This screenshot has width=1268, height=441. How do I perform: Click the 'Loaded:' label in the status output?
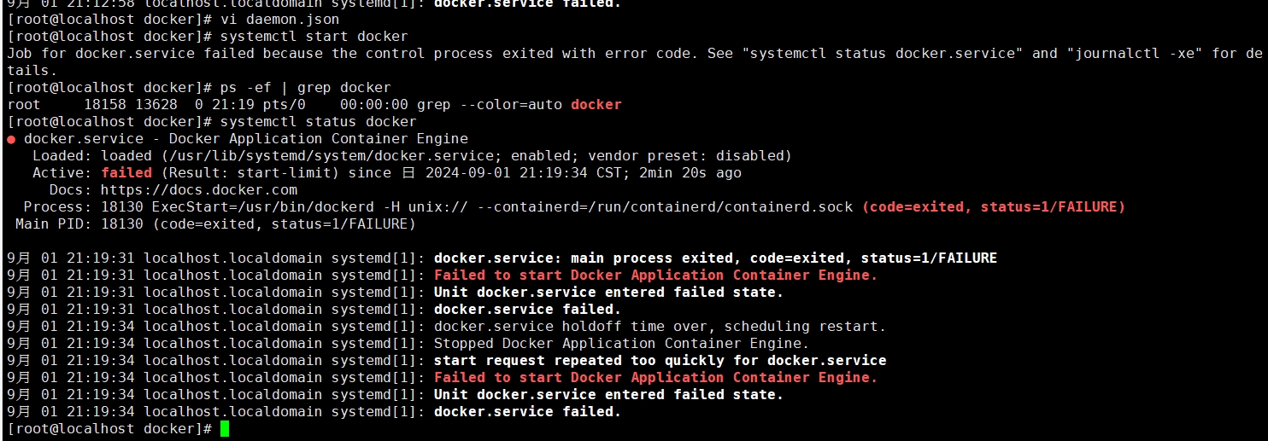pos(62,155)
